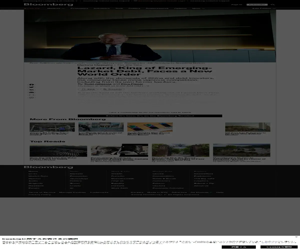300x250 pixels.
Task: Open the Solar Power Race Top Reads image
Action: [58, 150]
